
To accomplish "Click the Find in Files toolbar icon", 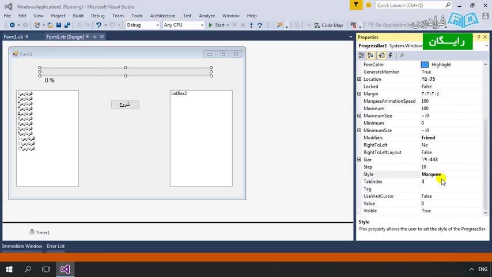I will 279,25.
